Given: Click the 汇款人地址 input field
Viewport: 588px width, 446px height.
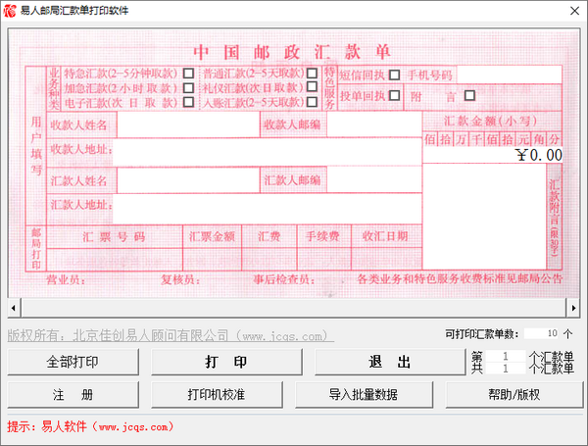Looking at the screenshot, I should [267, 209].
